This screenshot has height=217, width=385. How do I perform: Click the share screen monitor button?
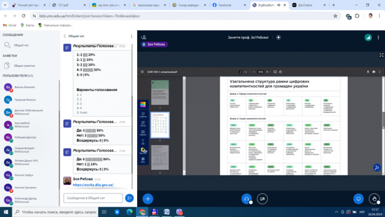359,199
